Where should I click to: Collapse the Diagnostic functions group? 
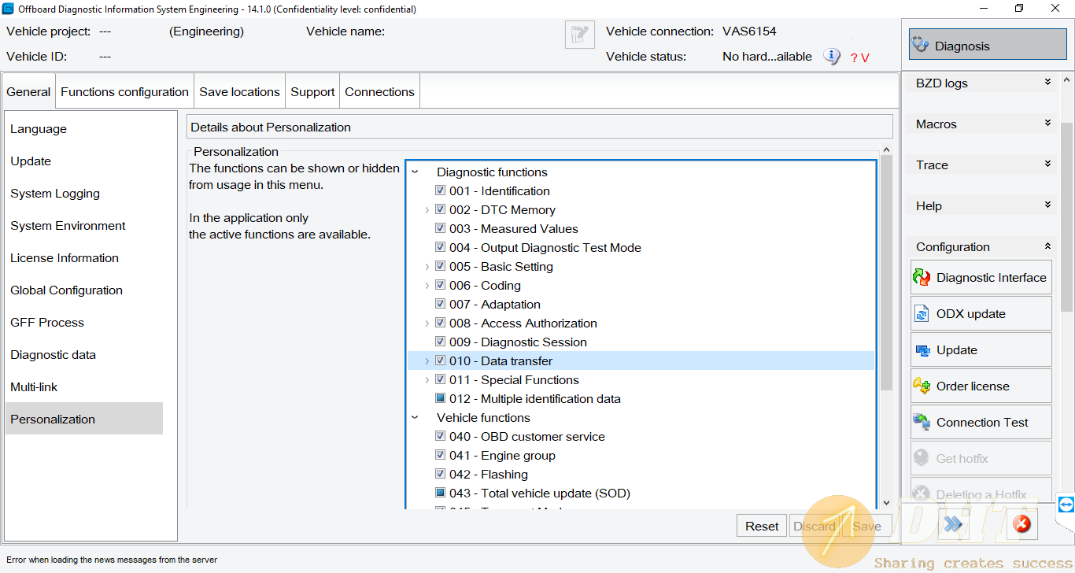pyautogui.click(x=415, y=172)
